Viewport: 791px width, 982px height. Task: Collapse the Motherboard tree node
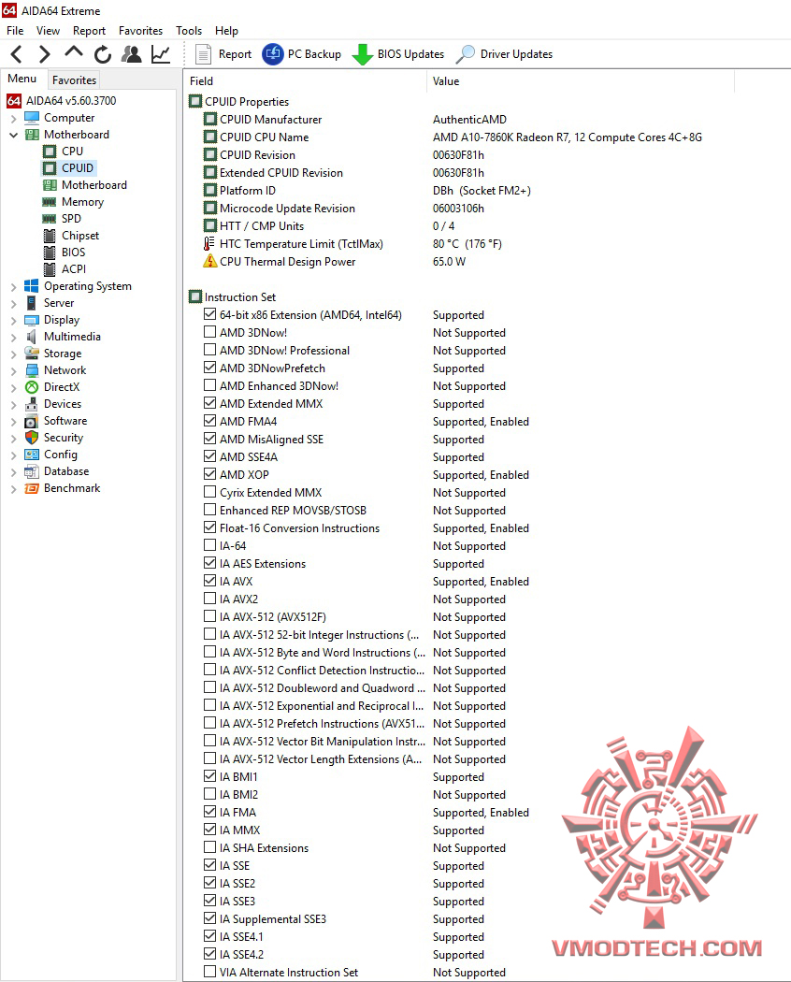tap(13, 135)
